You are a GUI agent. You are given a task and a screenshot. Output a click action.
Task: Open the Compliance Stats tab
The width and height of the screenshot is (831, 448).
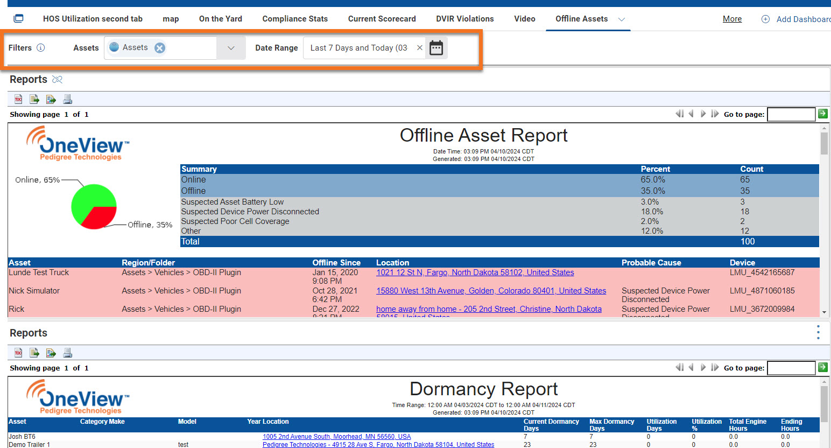click(x=295, y=19)
